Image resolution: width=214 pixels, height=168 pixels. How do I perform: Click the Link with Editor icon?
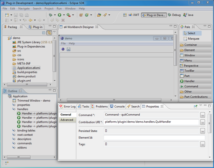pos(49,33)
